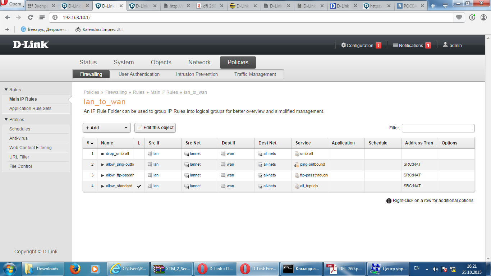Open the Командна command prompt taskbar item
This screenshot has width=491, height=276.
[302, 269]
